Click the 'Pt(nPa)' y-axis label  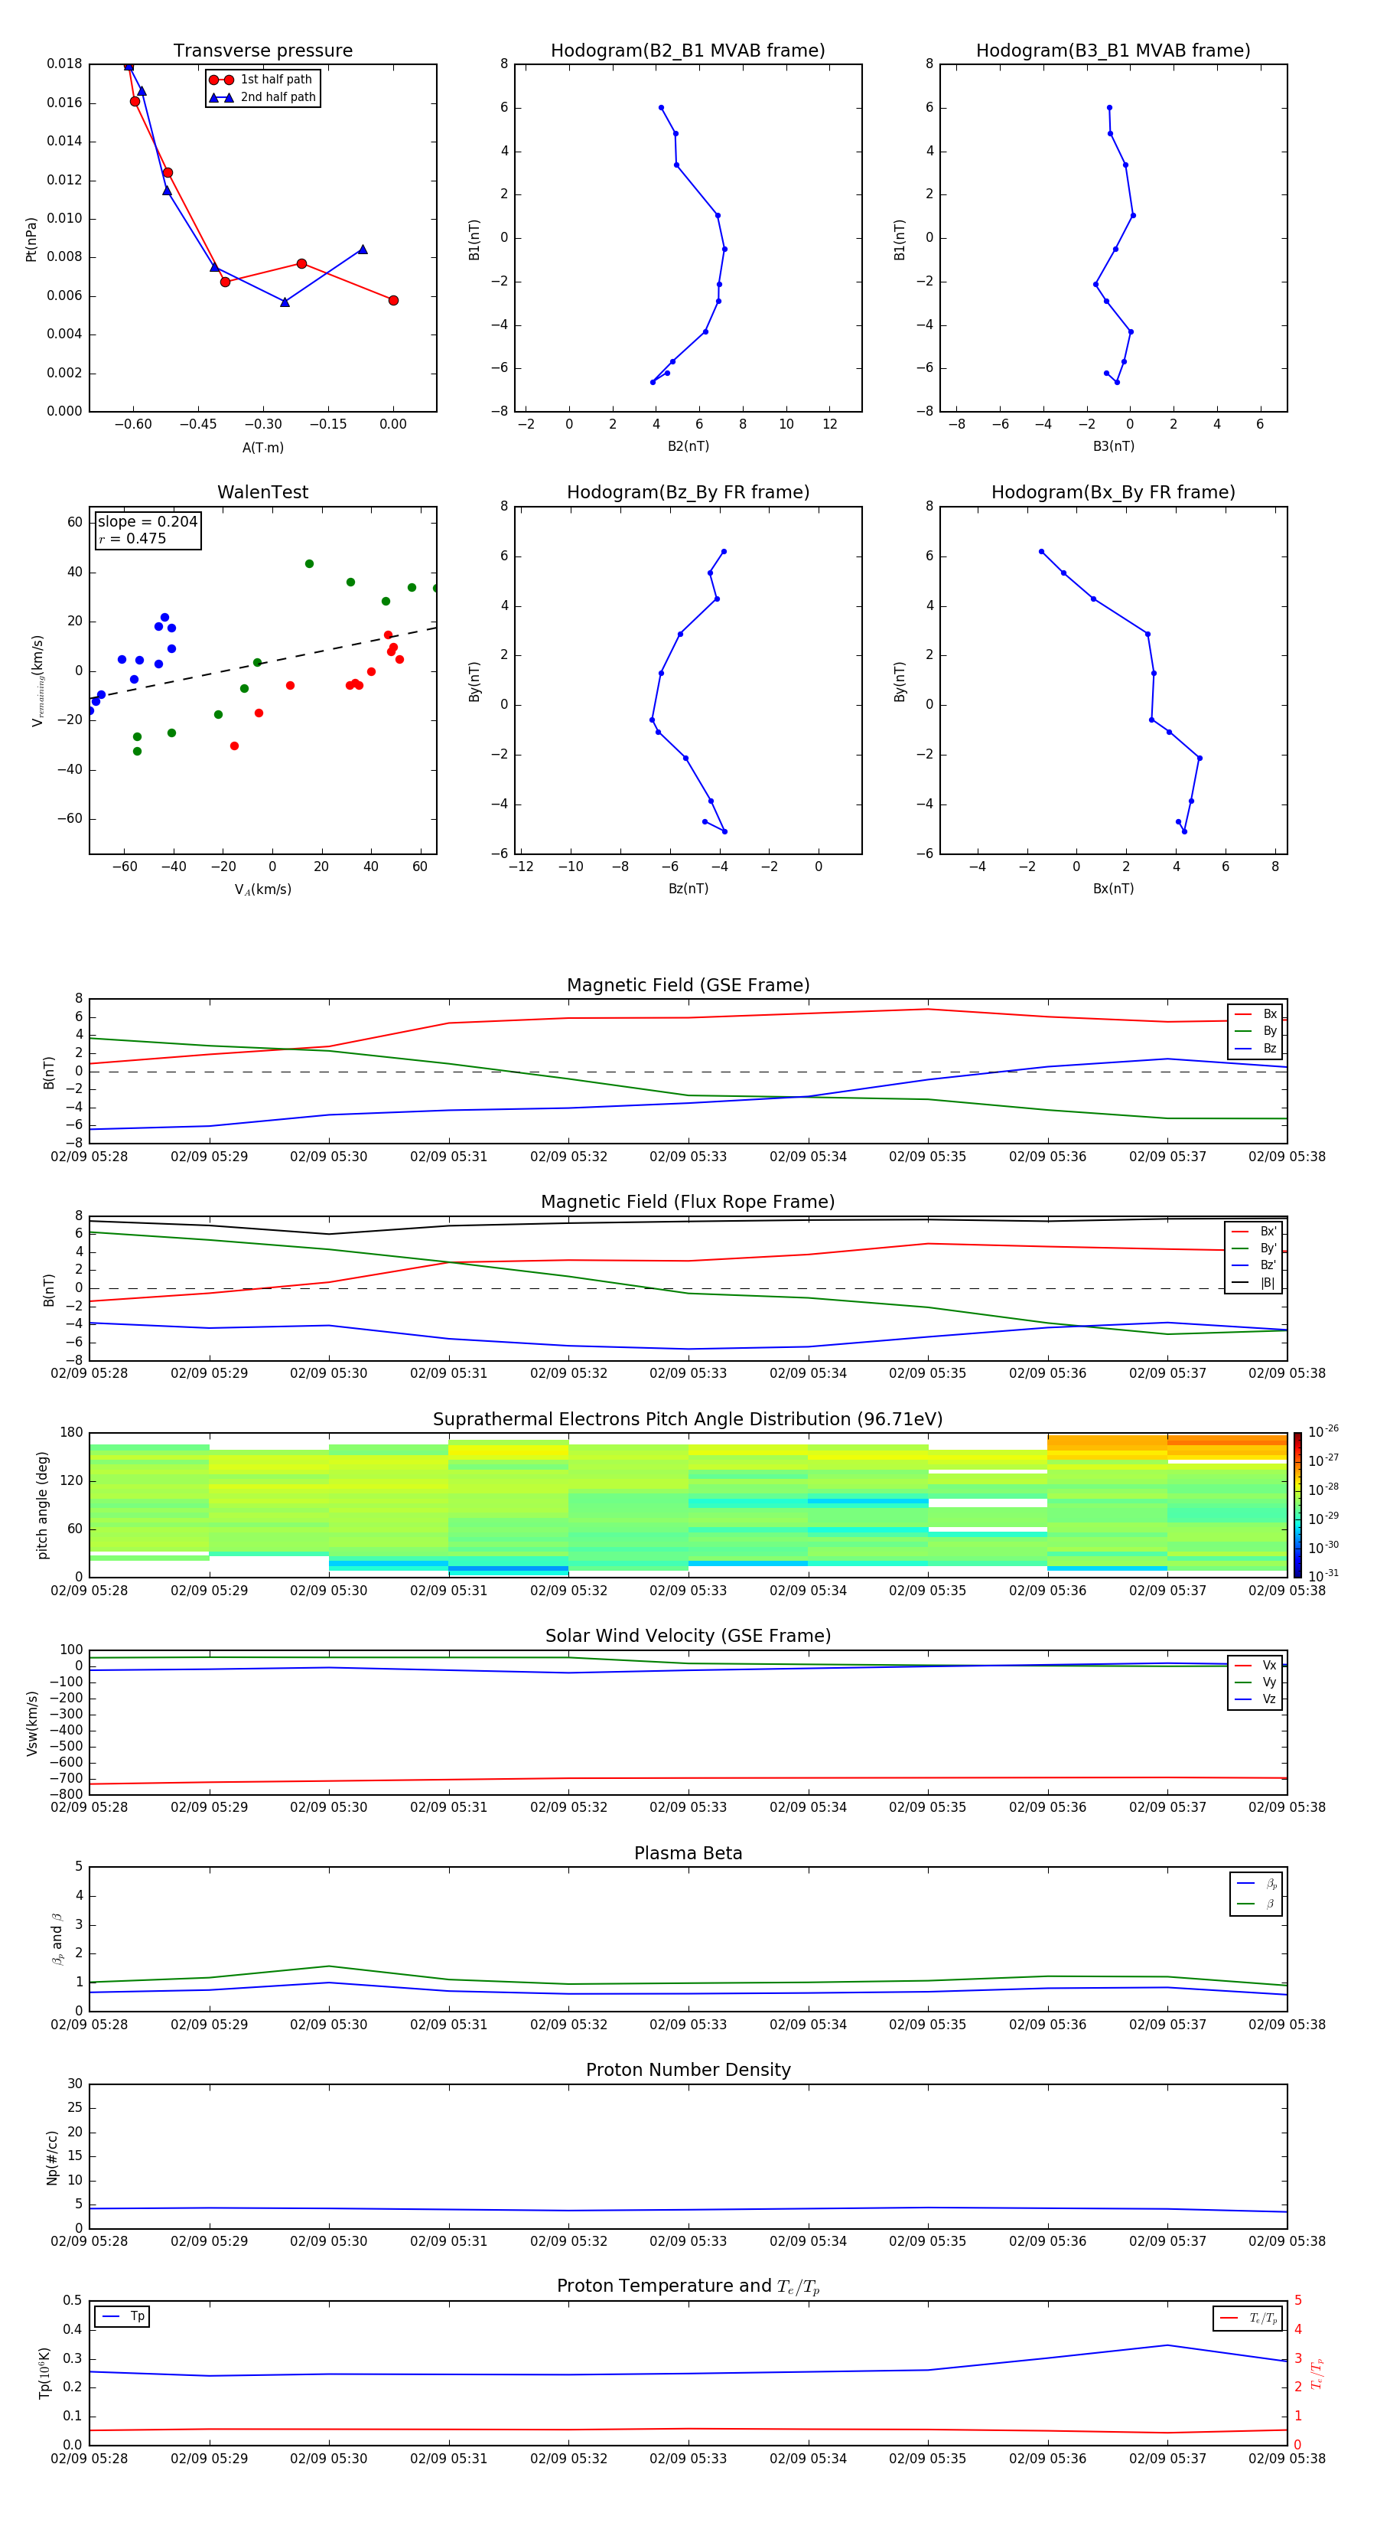pyautogui.click(x=31, y=238)
